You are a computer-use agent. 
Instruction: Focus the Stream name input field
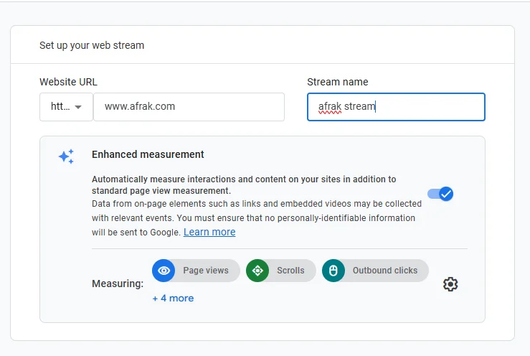(x=396, y=107)
